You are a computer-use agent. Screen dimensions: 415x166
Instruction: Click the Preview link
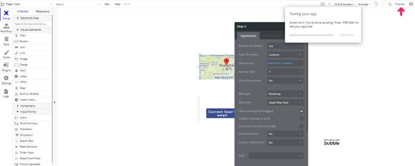[400, 4]
